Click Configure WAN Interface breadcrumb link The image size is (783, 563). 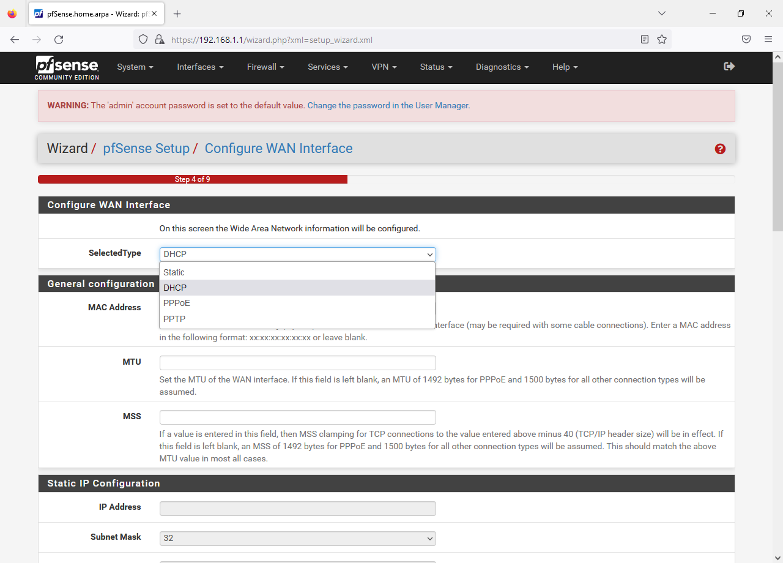click(x=278, y=149)
